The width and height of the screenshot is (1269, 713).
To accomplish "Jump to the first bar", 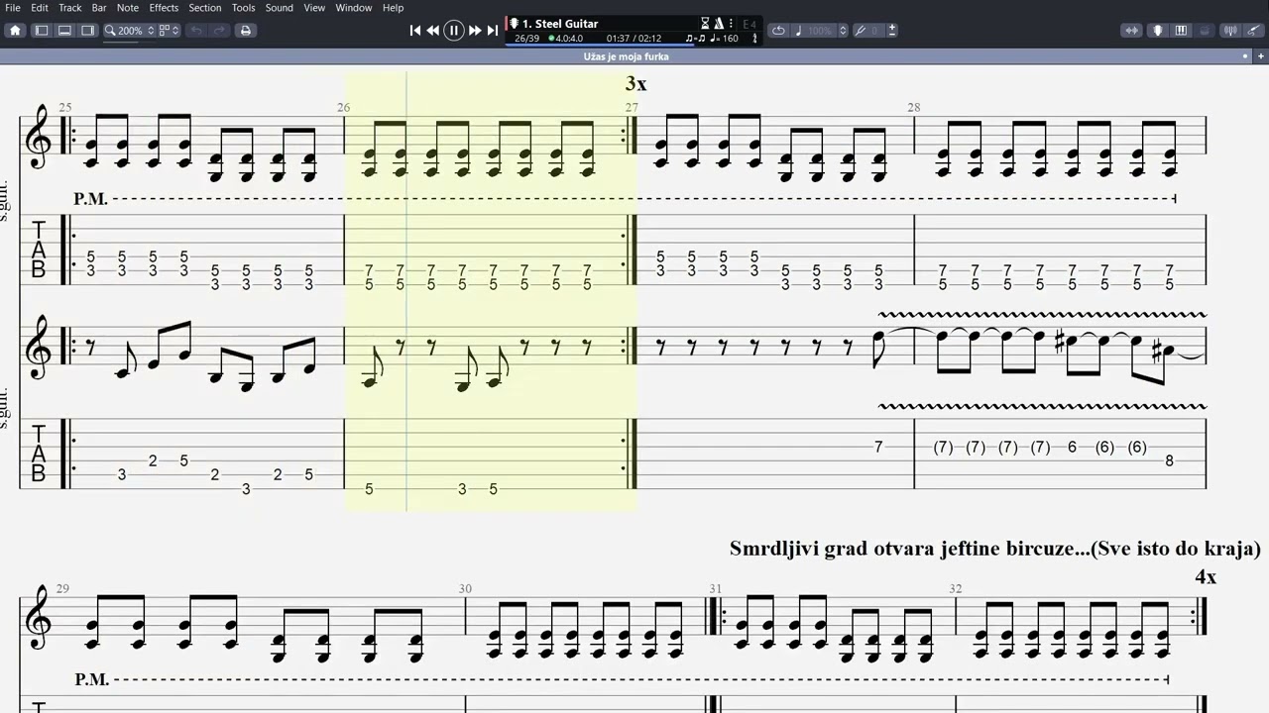I will coord(415,31).
